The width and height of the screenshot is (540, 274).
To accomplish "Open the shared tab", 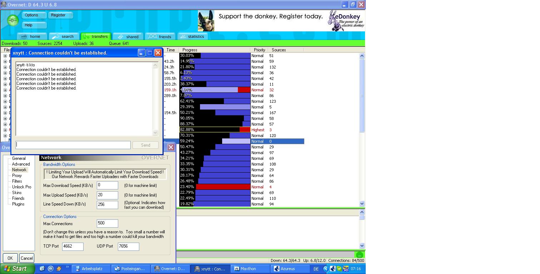I will (128, 36).
